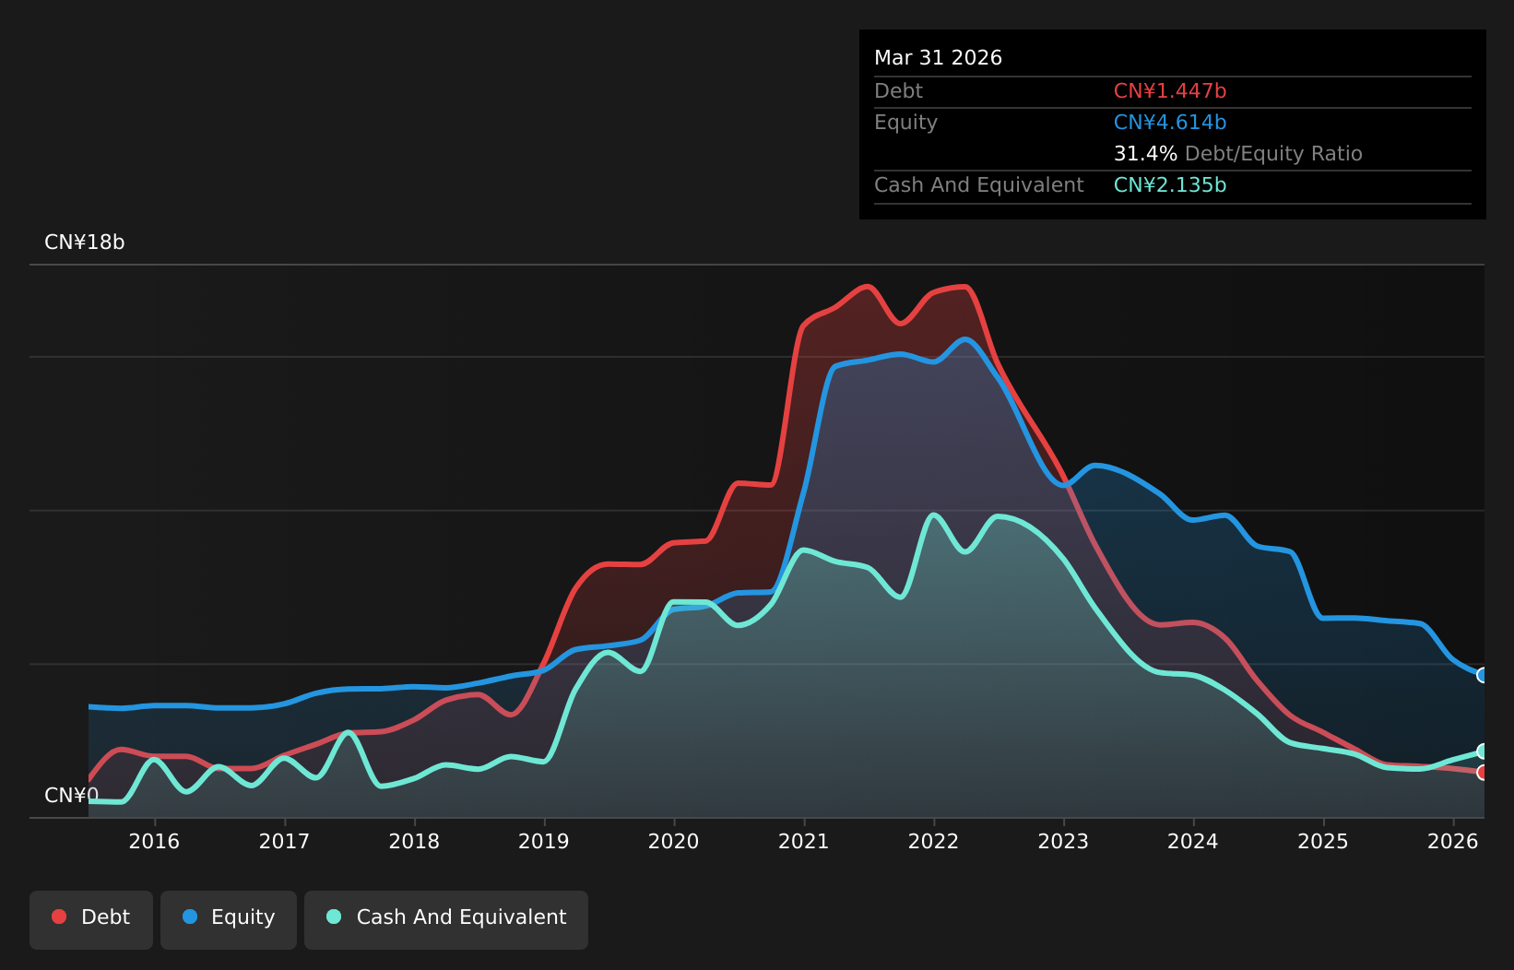Select the teal Cash endpoint marker
1514x970 pixels.
[x=1483, y=751]
